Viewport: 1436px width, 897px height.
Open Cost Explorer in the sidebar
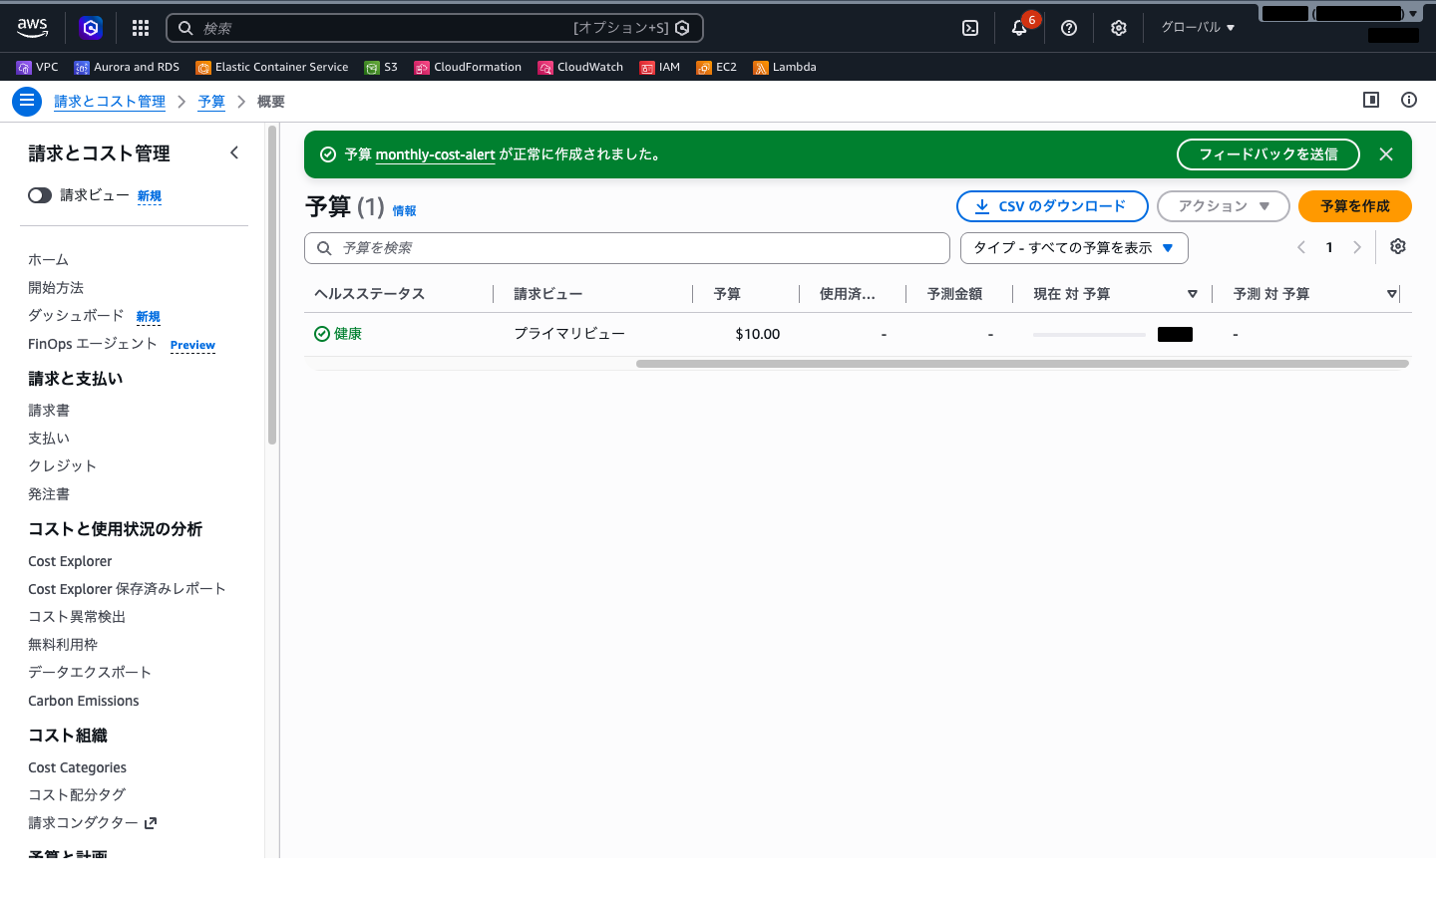tap(70, 562)
